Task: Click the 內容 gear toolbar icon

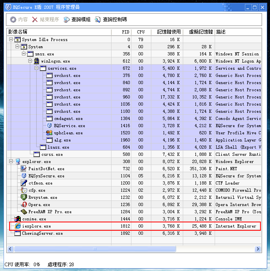Action: (x=13, y=20)
